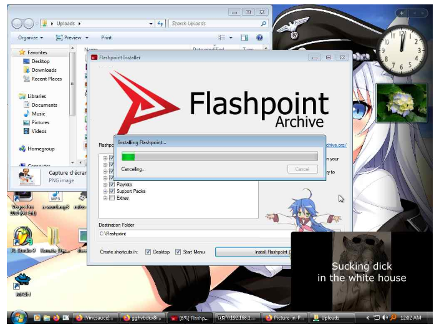The width and height of the screenshot is (439, 329).
Task: Open the Preview button's dropdown arrow
Action: [87, 37]
